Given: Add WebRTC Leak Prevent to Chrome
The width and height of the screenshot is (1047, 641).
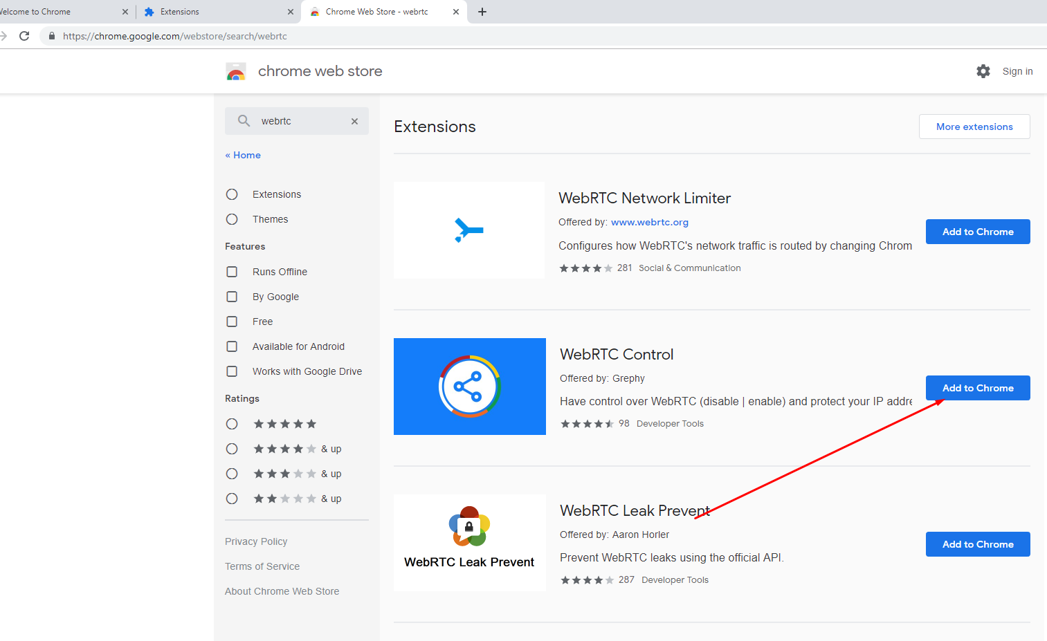Looking at the screenshot, I should 978,544.
